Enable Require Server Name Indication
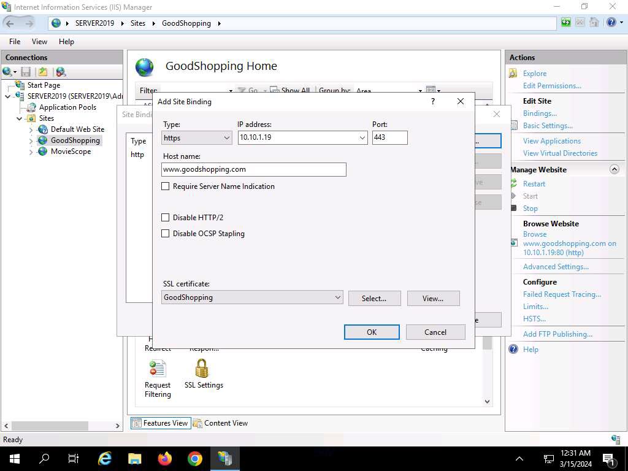This screenshot has height=471, width=628. pyautogui.click(x=165, y=186)
